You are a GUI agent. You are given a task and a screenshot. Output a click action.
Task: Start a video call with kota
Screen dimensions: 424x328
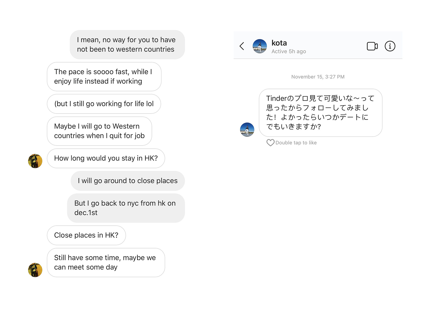[372, 46]
